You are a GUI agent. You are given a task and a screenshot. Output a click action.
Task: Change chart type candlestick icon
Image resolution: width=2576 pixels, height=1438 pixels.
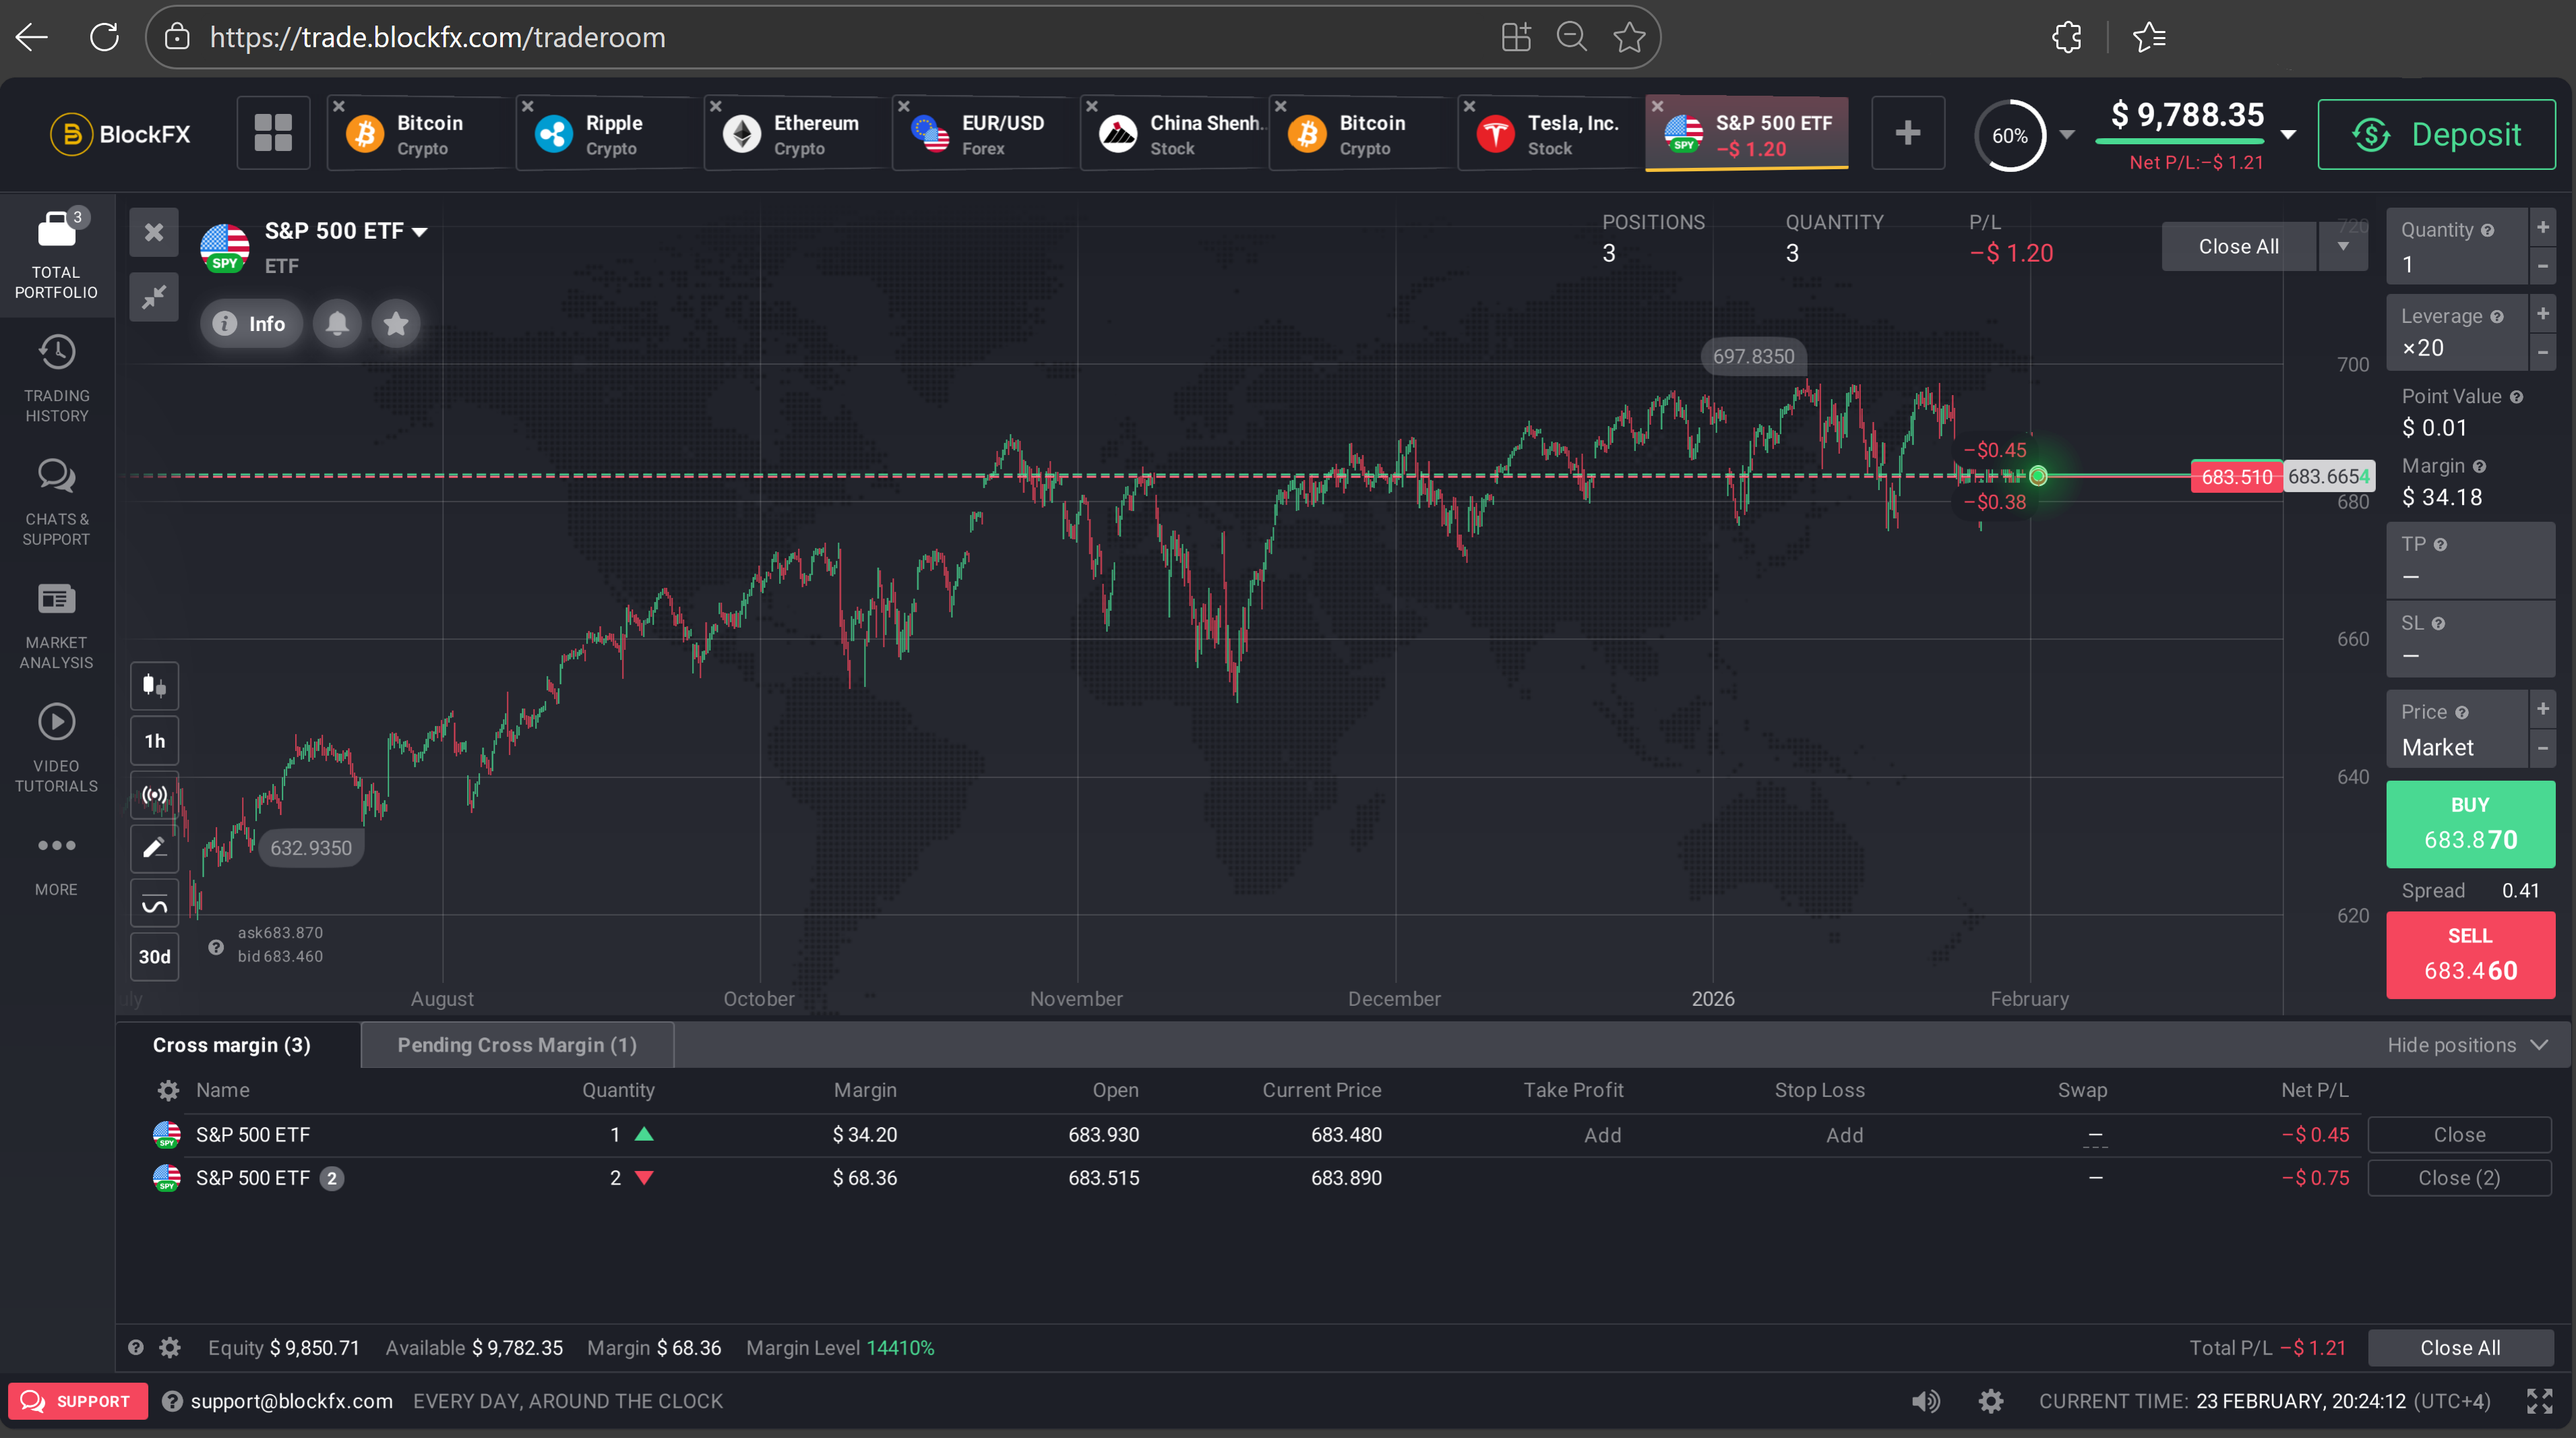click(154, 686)
